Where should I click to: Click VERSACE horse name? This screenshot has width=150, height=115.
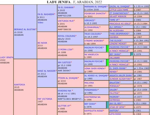(x=89, y=20)
